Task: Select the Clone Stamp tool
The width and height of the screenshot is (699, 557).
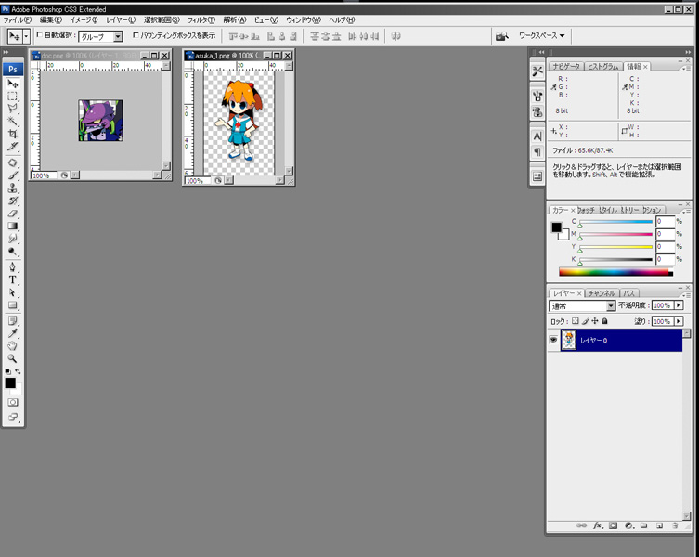Action: (12, 188)
